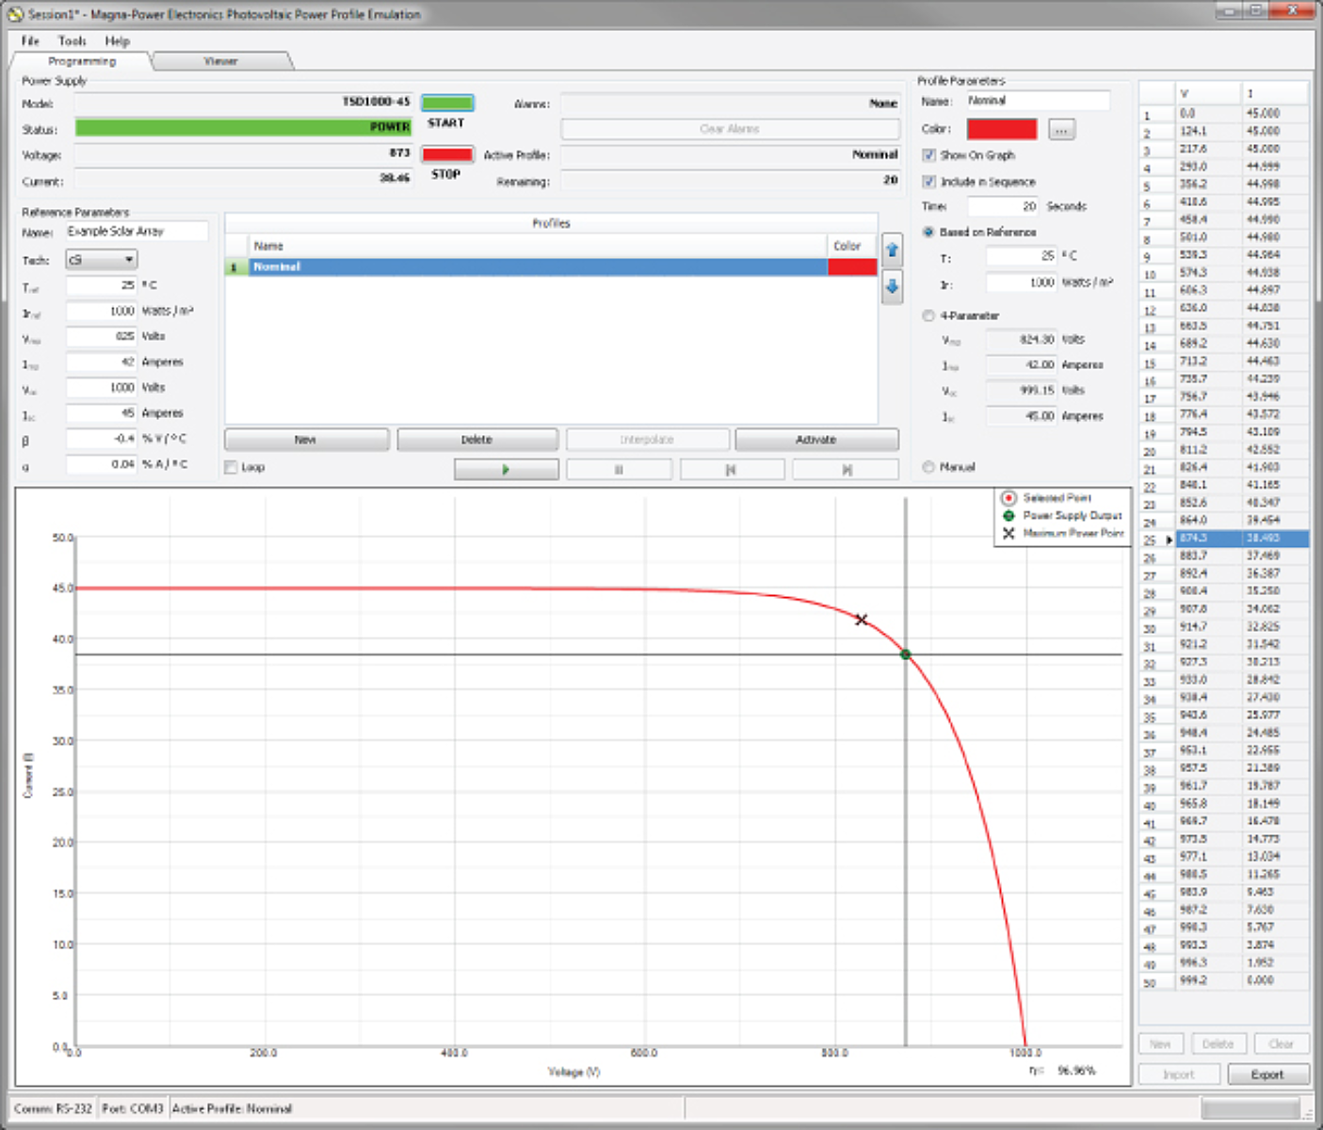Click the Export button
The width and height of the screenshot is (1323, 1130).
click(1267, 1074)
